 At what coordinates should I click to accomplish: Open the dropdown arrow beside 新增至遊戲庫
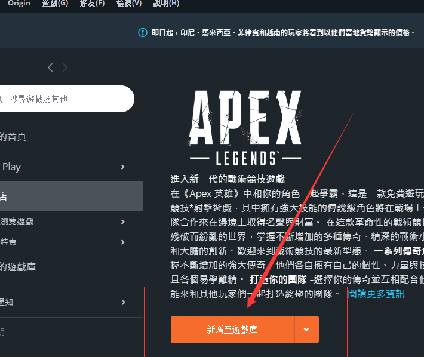(x=307, y=330)
